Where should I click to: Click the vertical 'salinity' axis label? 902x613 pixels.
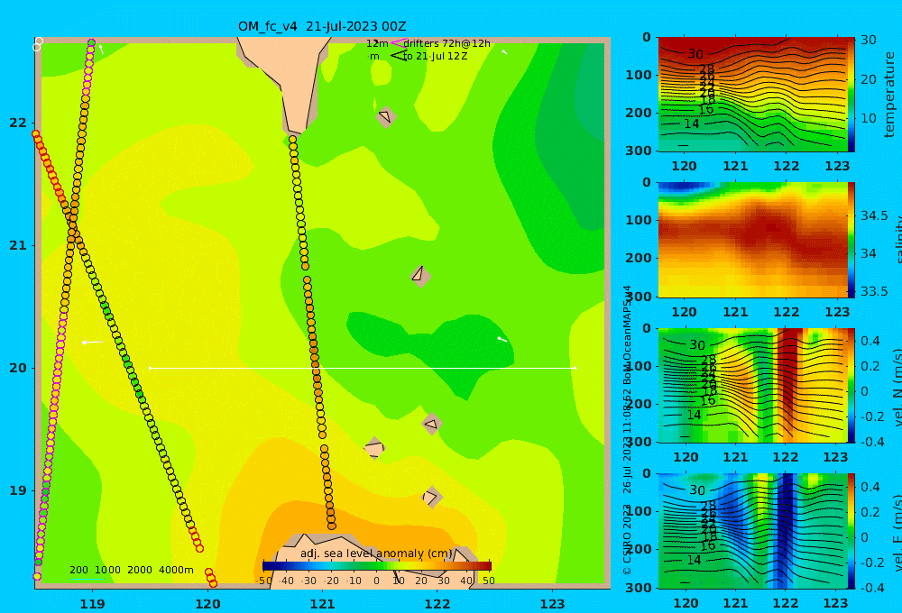click(x=897, y=240)
